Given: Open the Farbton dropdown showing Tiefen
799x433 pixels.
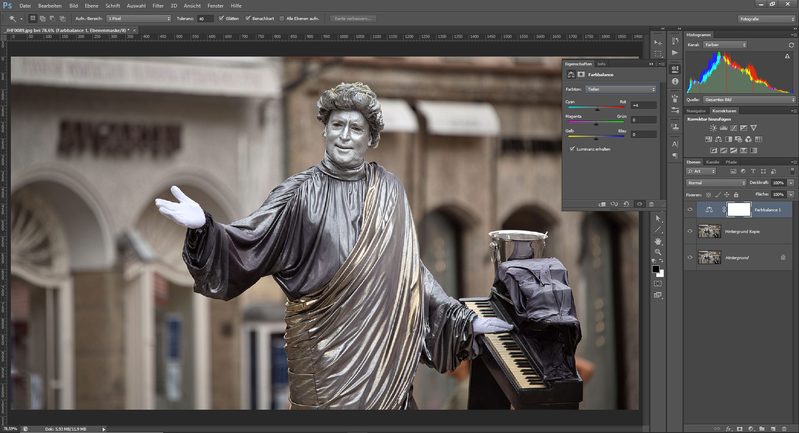Looking at the screenshot, I should [x=620, y=89].
